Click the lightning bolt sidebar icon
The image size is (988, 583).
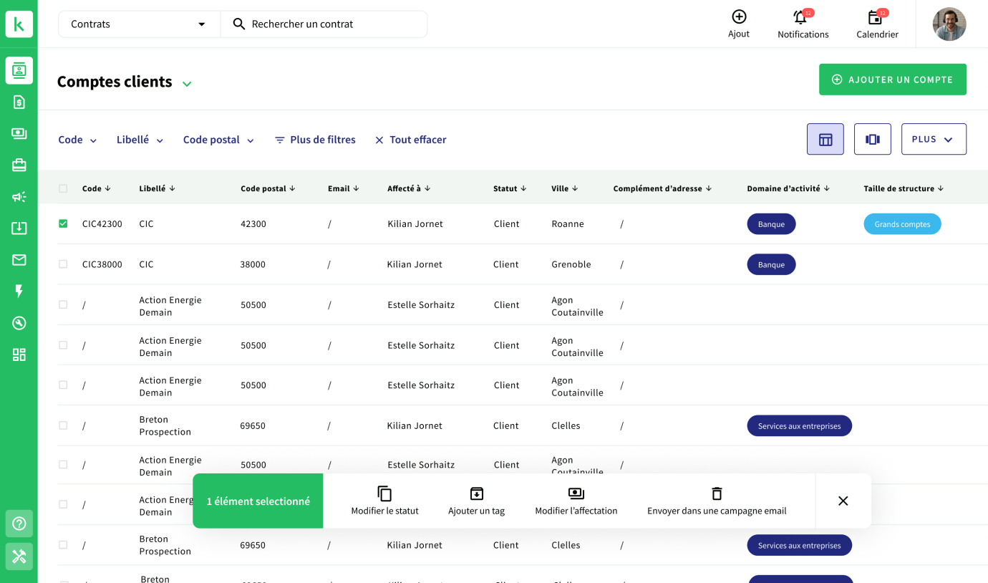point(19,291)
